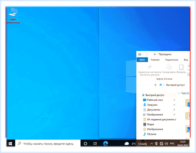Image resolution: width=196 pixels, height=153 pixels.
Task: Expand the breadcrumb chevron before Быстрый доступ
Action: click(x=164, y=85)
